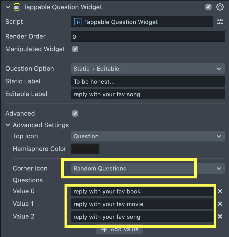Click the Render Order input field
This screenshot has height=237, width=229.
point(148,37)
